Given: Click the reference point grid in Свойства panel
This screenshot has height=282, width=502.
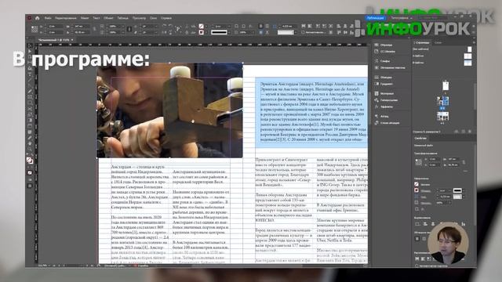Looking at the screenshot, I should [418, 162].
